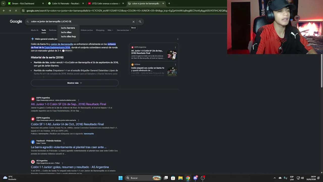Open 'Colón SF 1-1 Atl. Junior' result
Viewport: 323px width, 182px height.
pyautogui.click(x=67, y=124)
